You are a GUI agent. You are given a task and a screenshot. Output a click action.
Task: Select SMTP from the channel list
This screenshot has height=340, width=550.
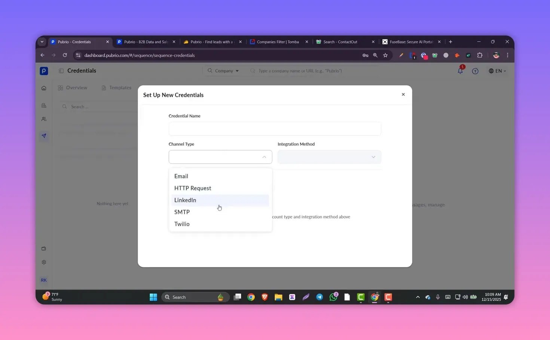(x=182, y=212)
